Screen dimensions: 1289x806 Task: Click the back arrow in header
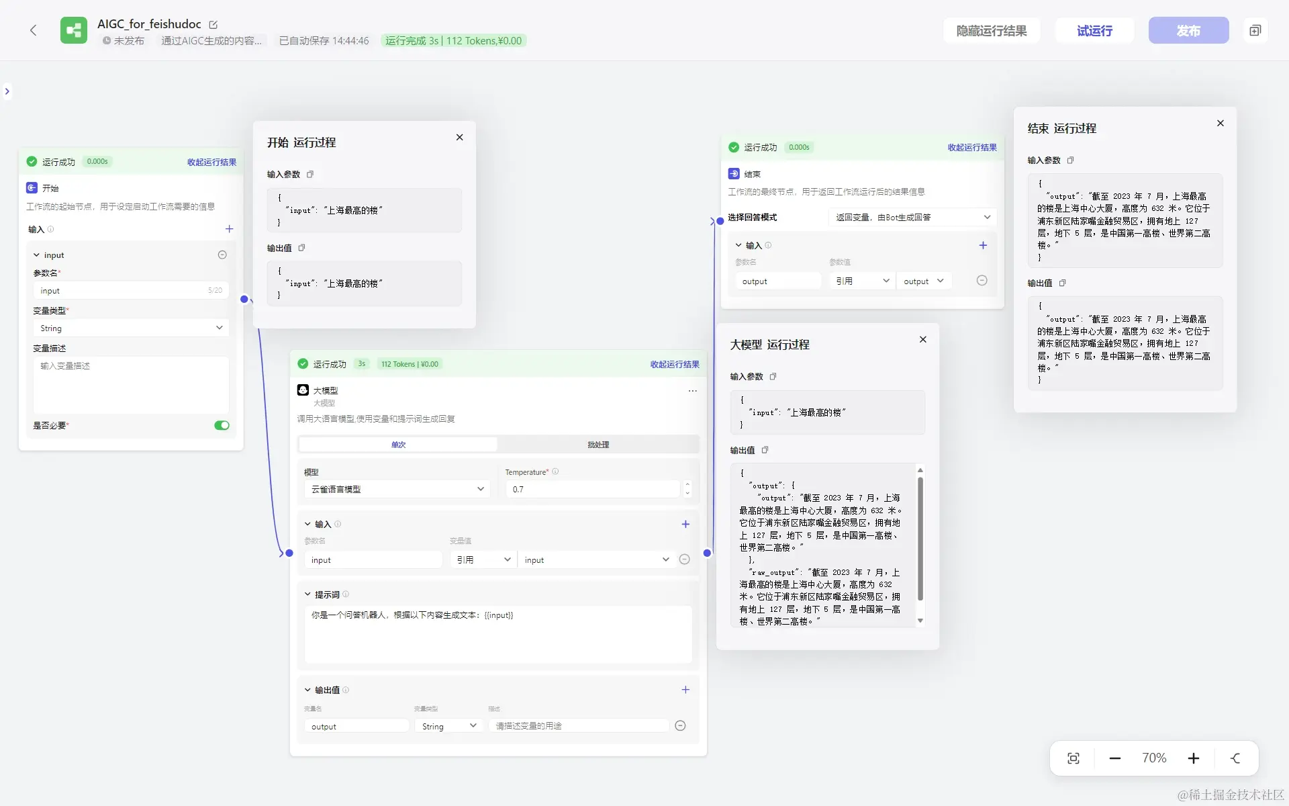[33, 30]
